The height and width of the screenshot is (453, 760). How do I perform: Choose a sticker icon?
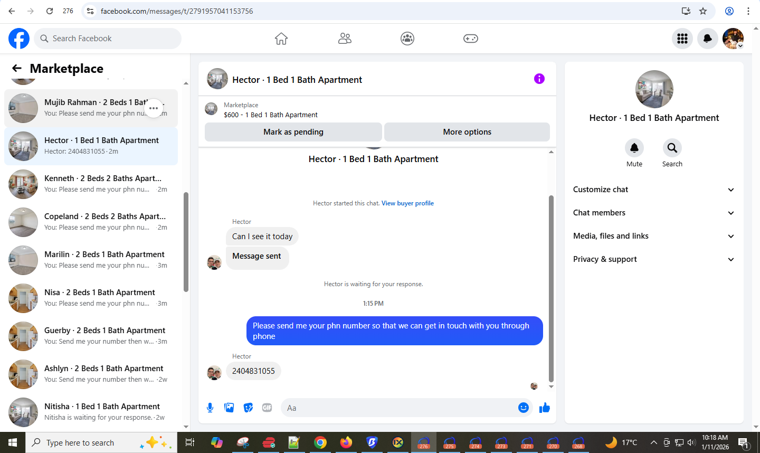(x=248, y=408)
